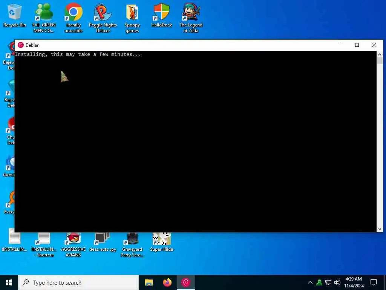Screen dimensions: 386x290
Task: Open the Spoopy games folder icon
Action: [132, 18]
